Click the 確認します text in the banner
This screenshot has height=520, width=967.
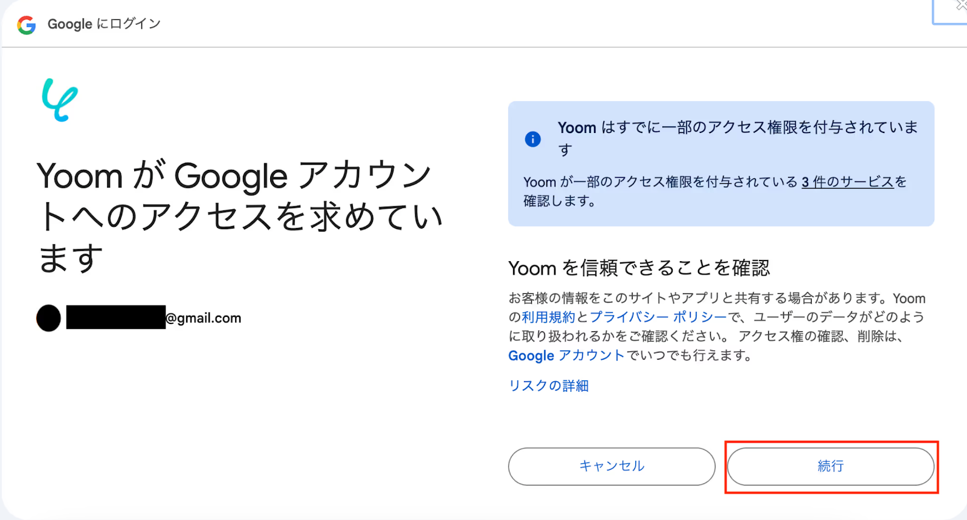pyautogui.click(x=559, y=201)
